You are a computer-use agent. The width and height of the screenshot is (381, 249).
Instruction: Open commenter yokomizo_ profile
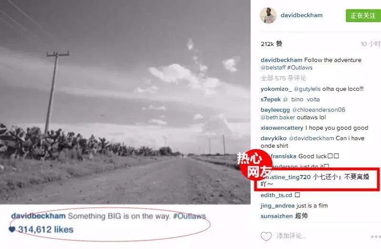point(276,89)
